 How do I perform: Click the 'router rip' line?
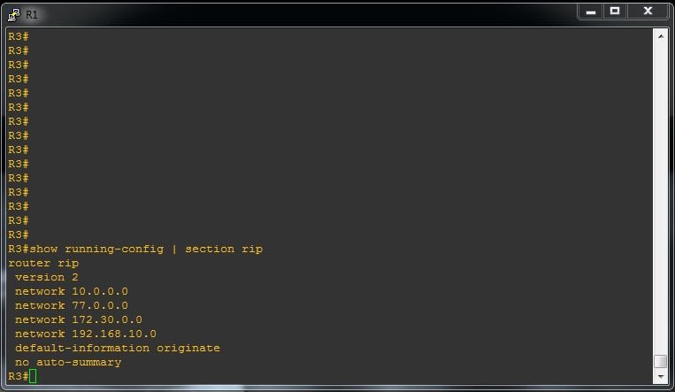tap(43, 263)
